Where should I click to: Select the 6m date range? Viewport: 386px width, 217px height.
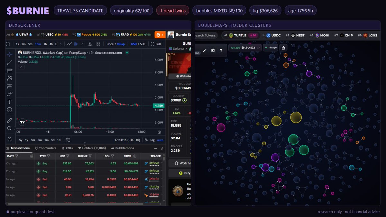(x=33, y=140)
